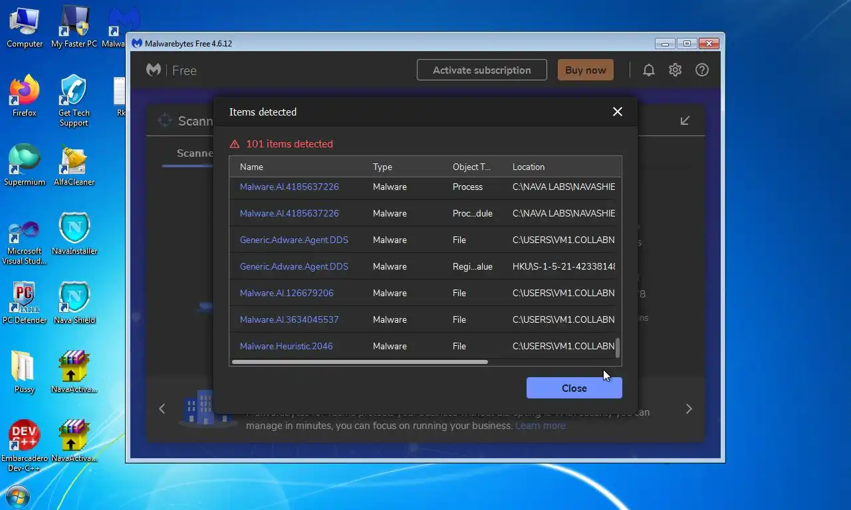Switch to the Scanner tab

point(195,153)
